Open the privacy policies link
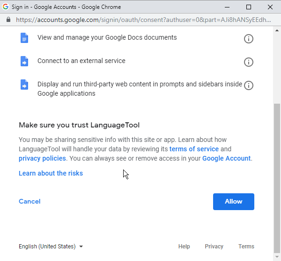 click(x=42, y=158)
